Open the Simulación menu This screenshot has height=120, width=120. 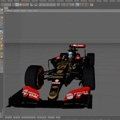(x=69, y=1)
